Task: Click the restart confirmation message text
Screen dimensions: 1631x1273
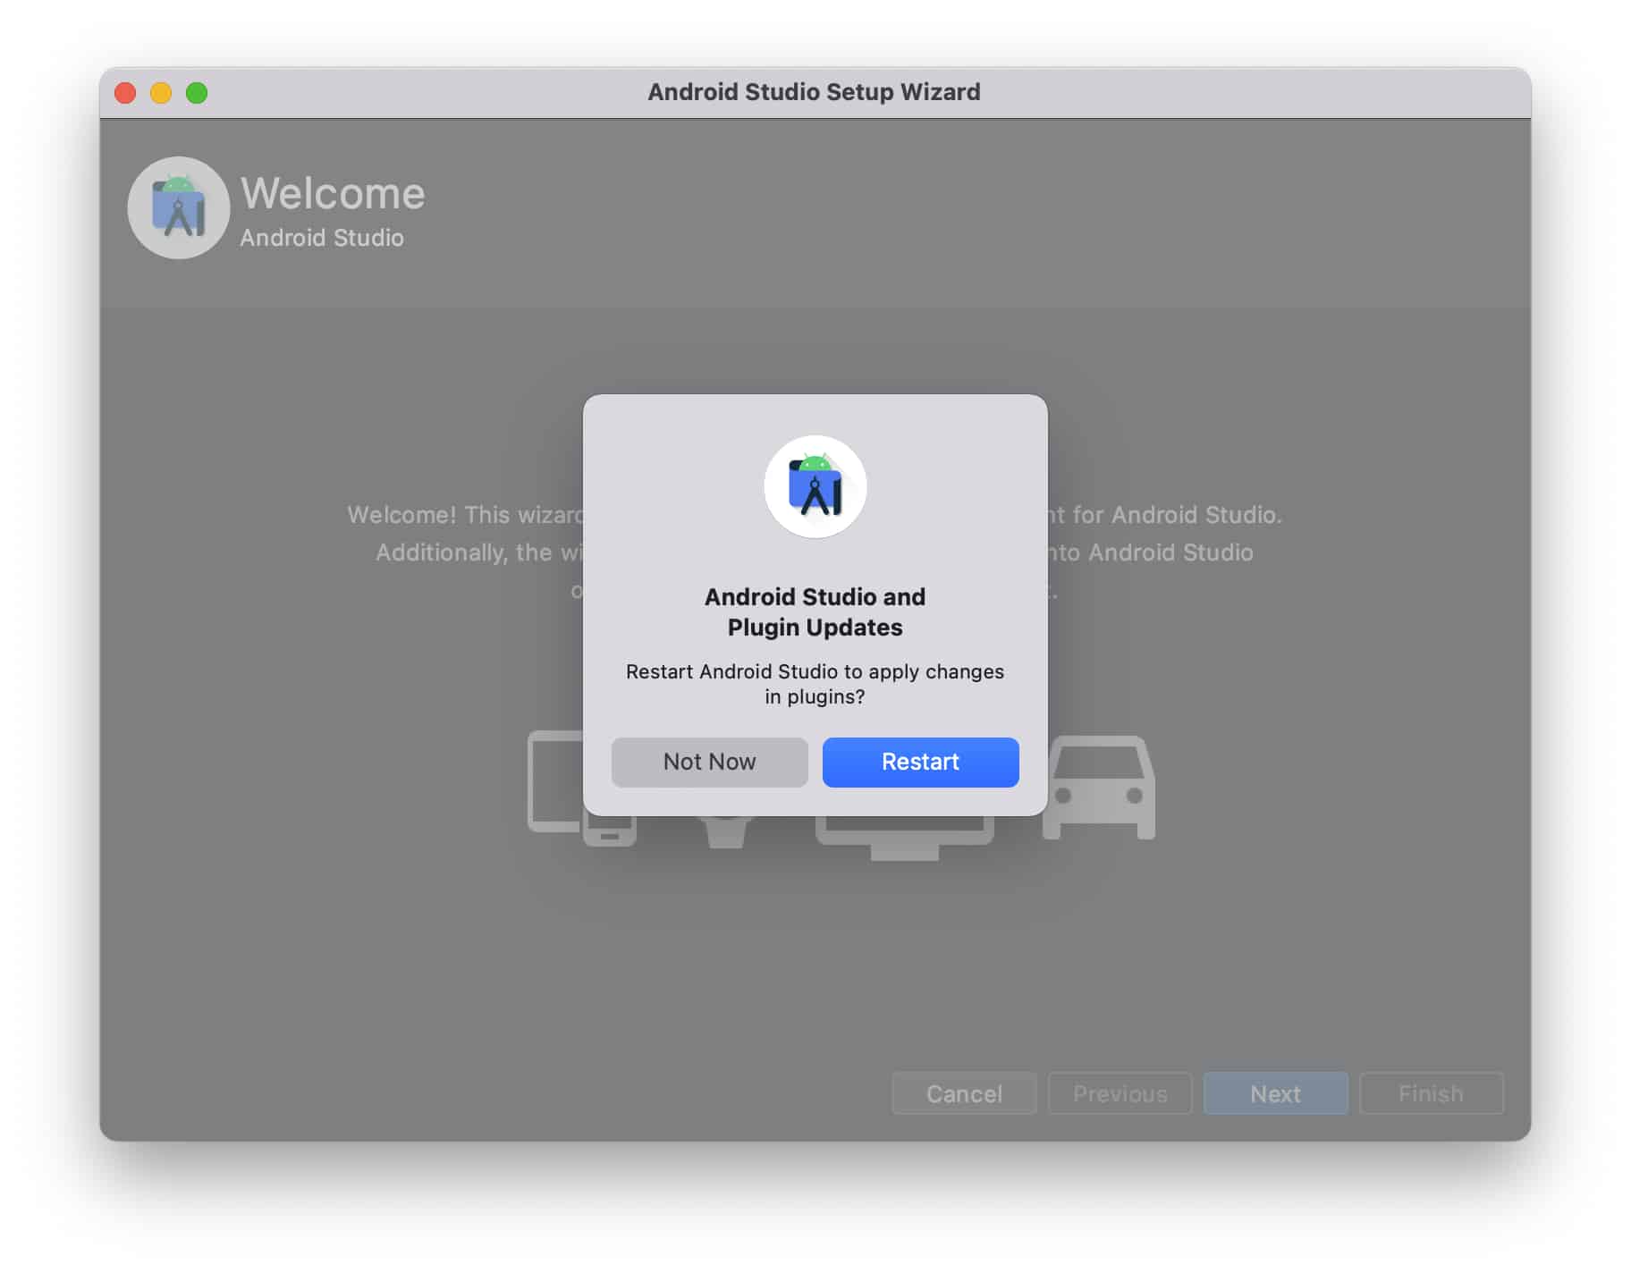Action: tap(815, 685)
